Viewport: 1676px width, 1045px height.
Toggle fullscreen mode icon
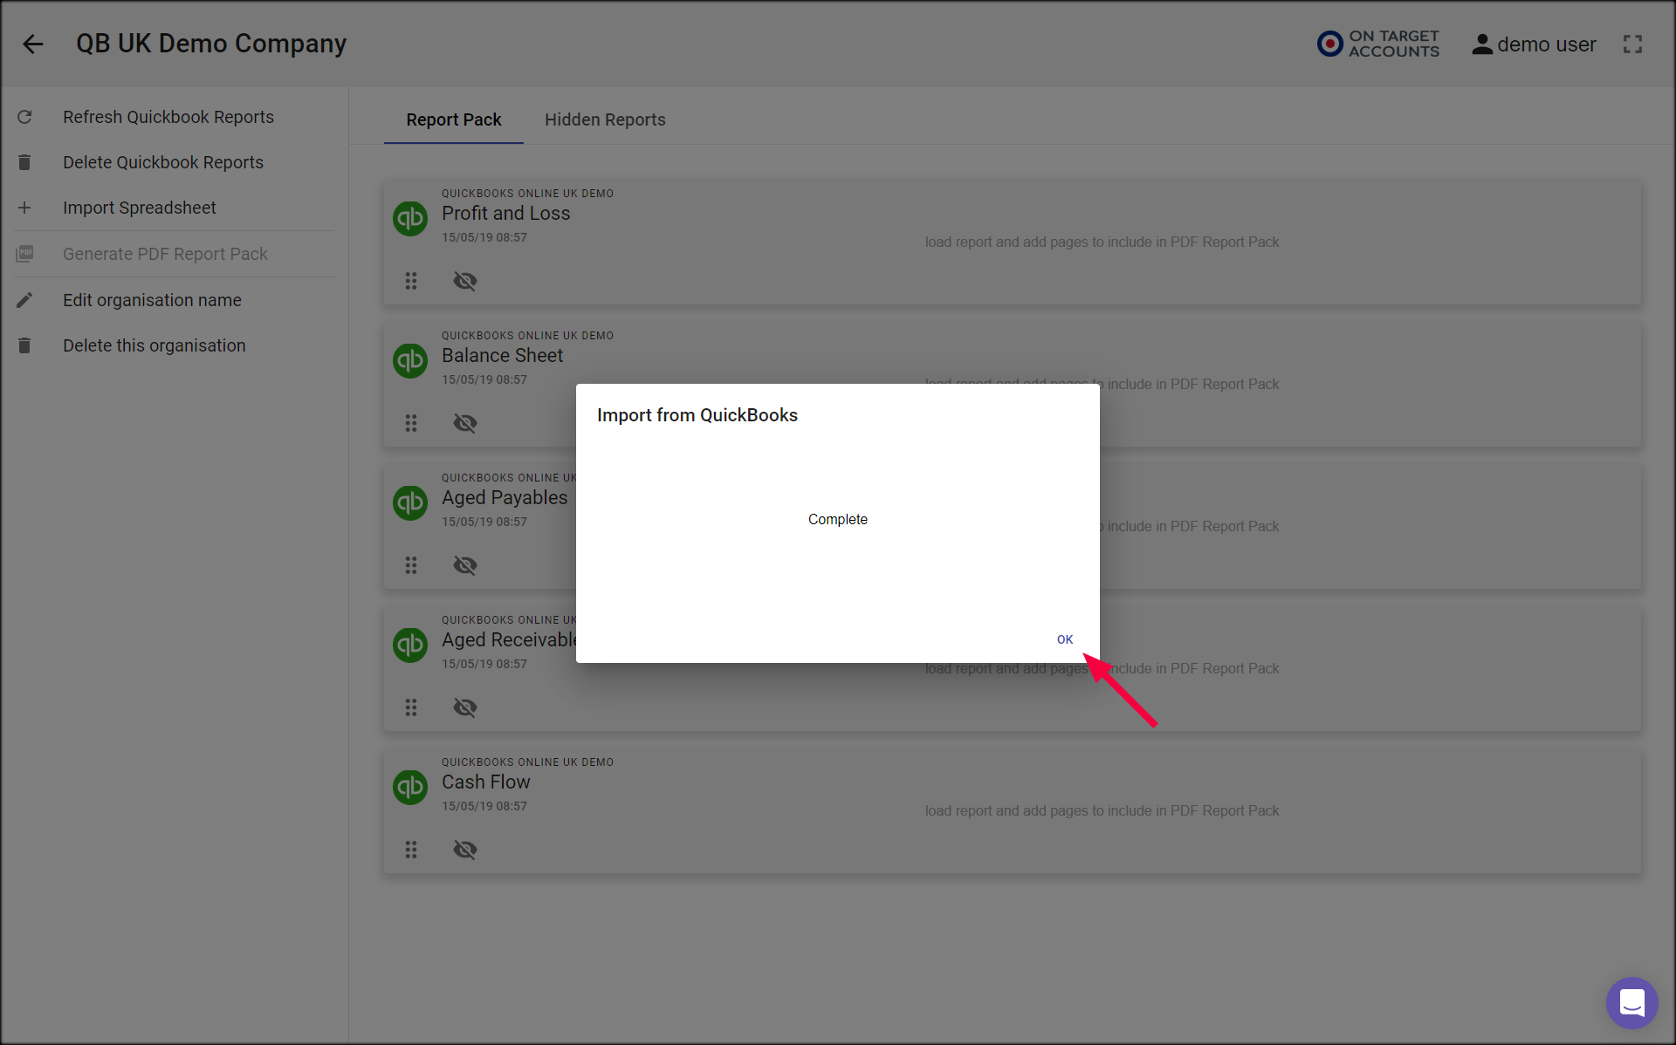click(1632, 44)
